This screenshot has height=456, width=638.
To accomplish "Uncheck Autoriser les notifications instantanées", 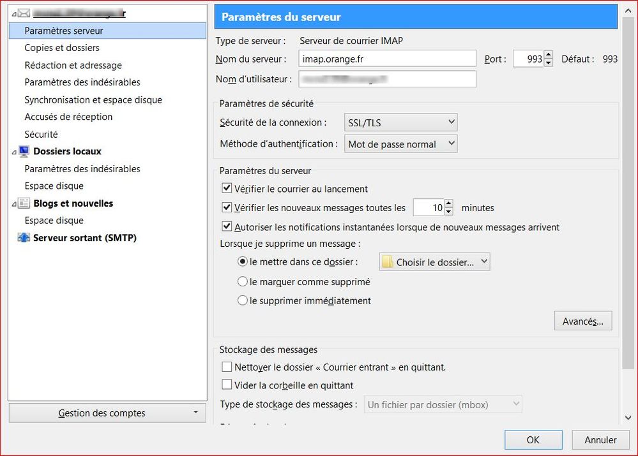I will [x=227, y=226].
